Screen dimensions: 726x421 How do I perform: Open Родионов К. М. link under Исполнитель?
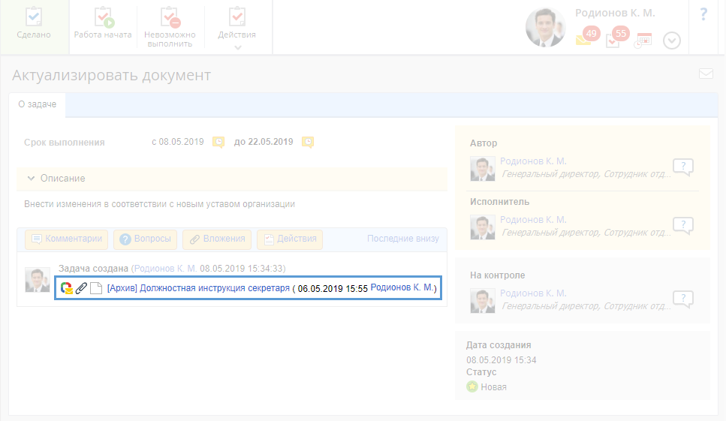click(533, 220)
